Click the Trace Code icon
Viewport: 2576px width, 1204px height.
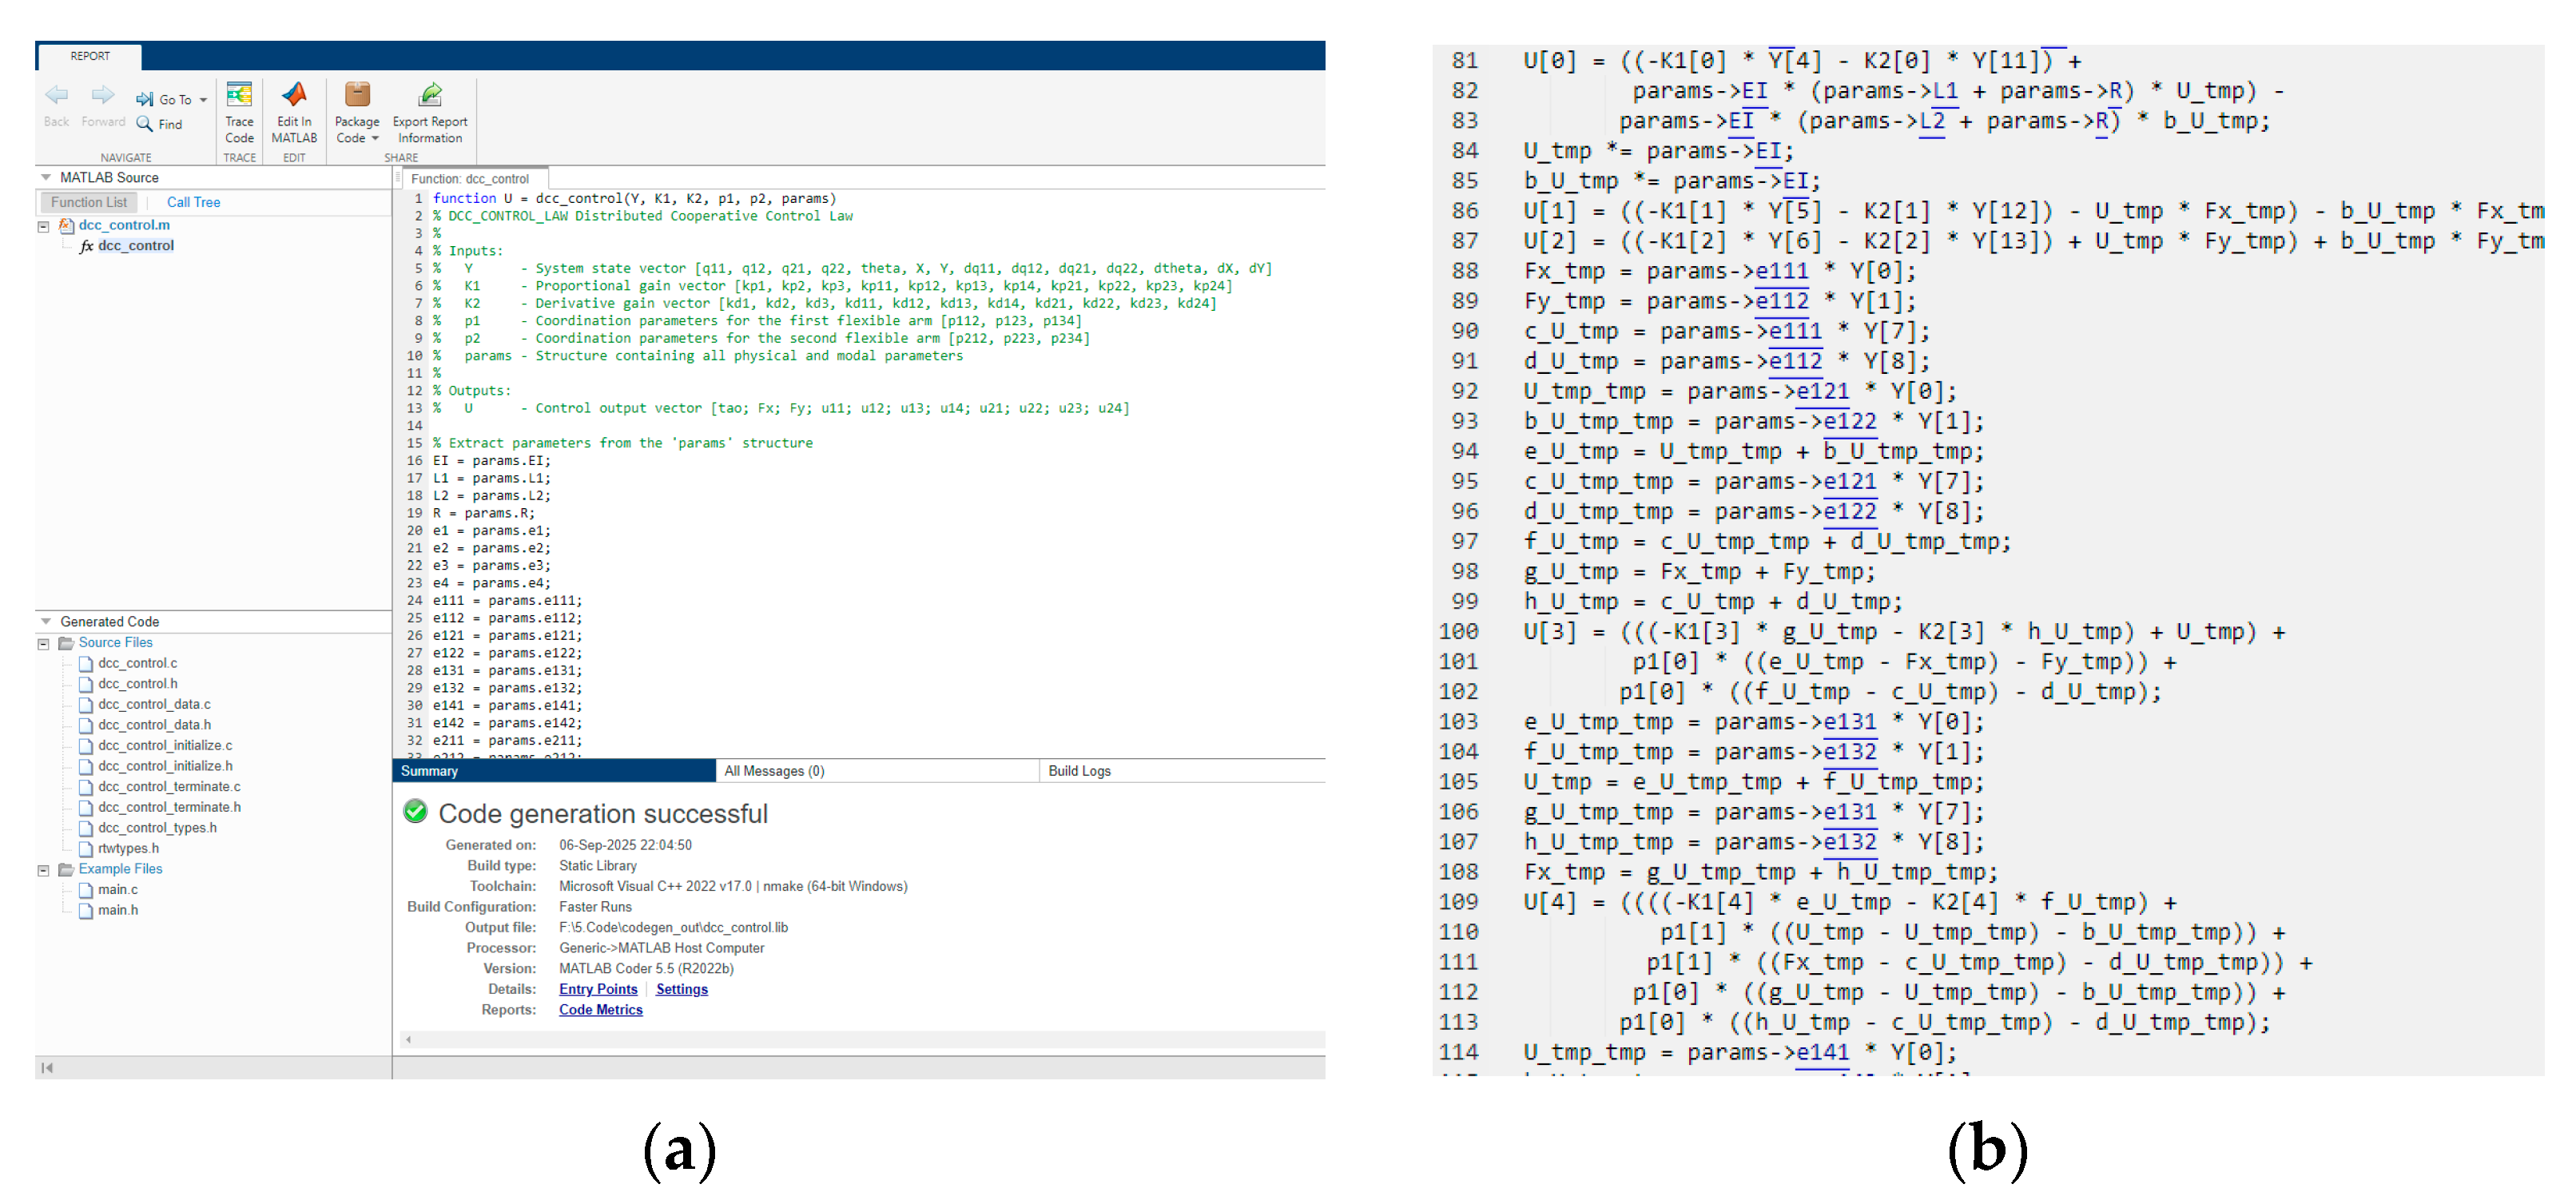click(239, 96)
